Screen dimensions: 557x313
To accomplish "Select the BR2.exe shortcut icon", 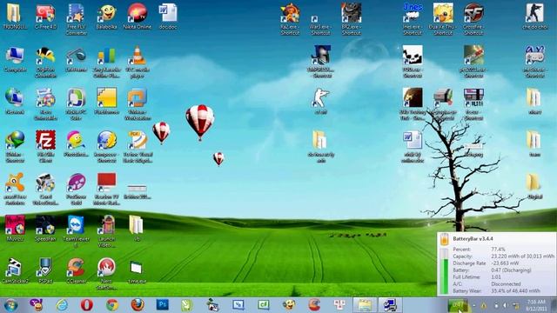I will [x=351, y=19].
